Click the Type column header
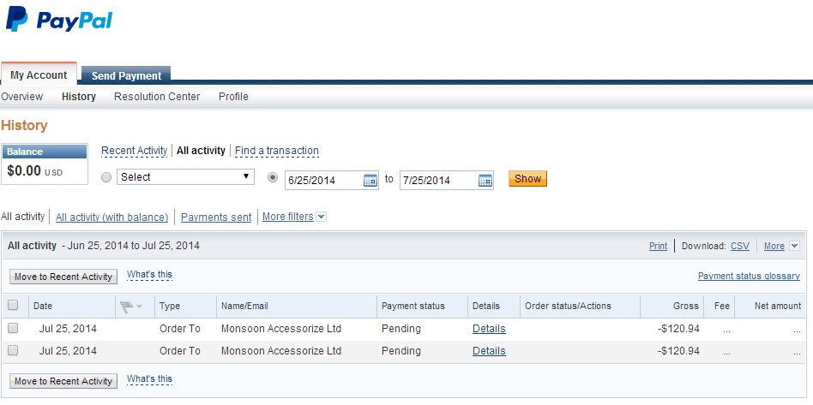 (x=170, y=306)
